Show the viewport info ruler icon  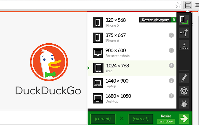(x=184, y=45)
